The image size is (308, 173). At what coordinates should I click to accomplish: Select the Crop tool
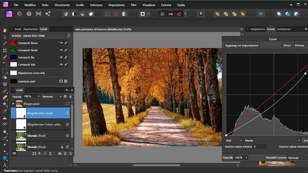click(x=5, y=50)
